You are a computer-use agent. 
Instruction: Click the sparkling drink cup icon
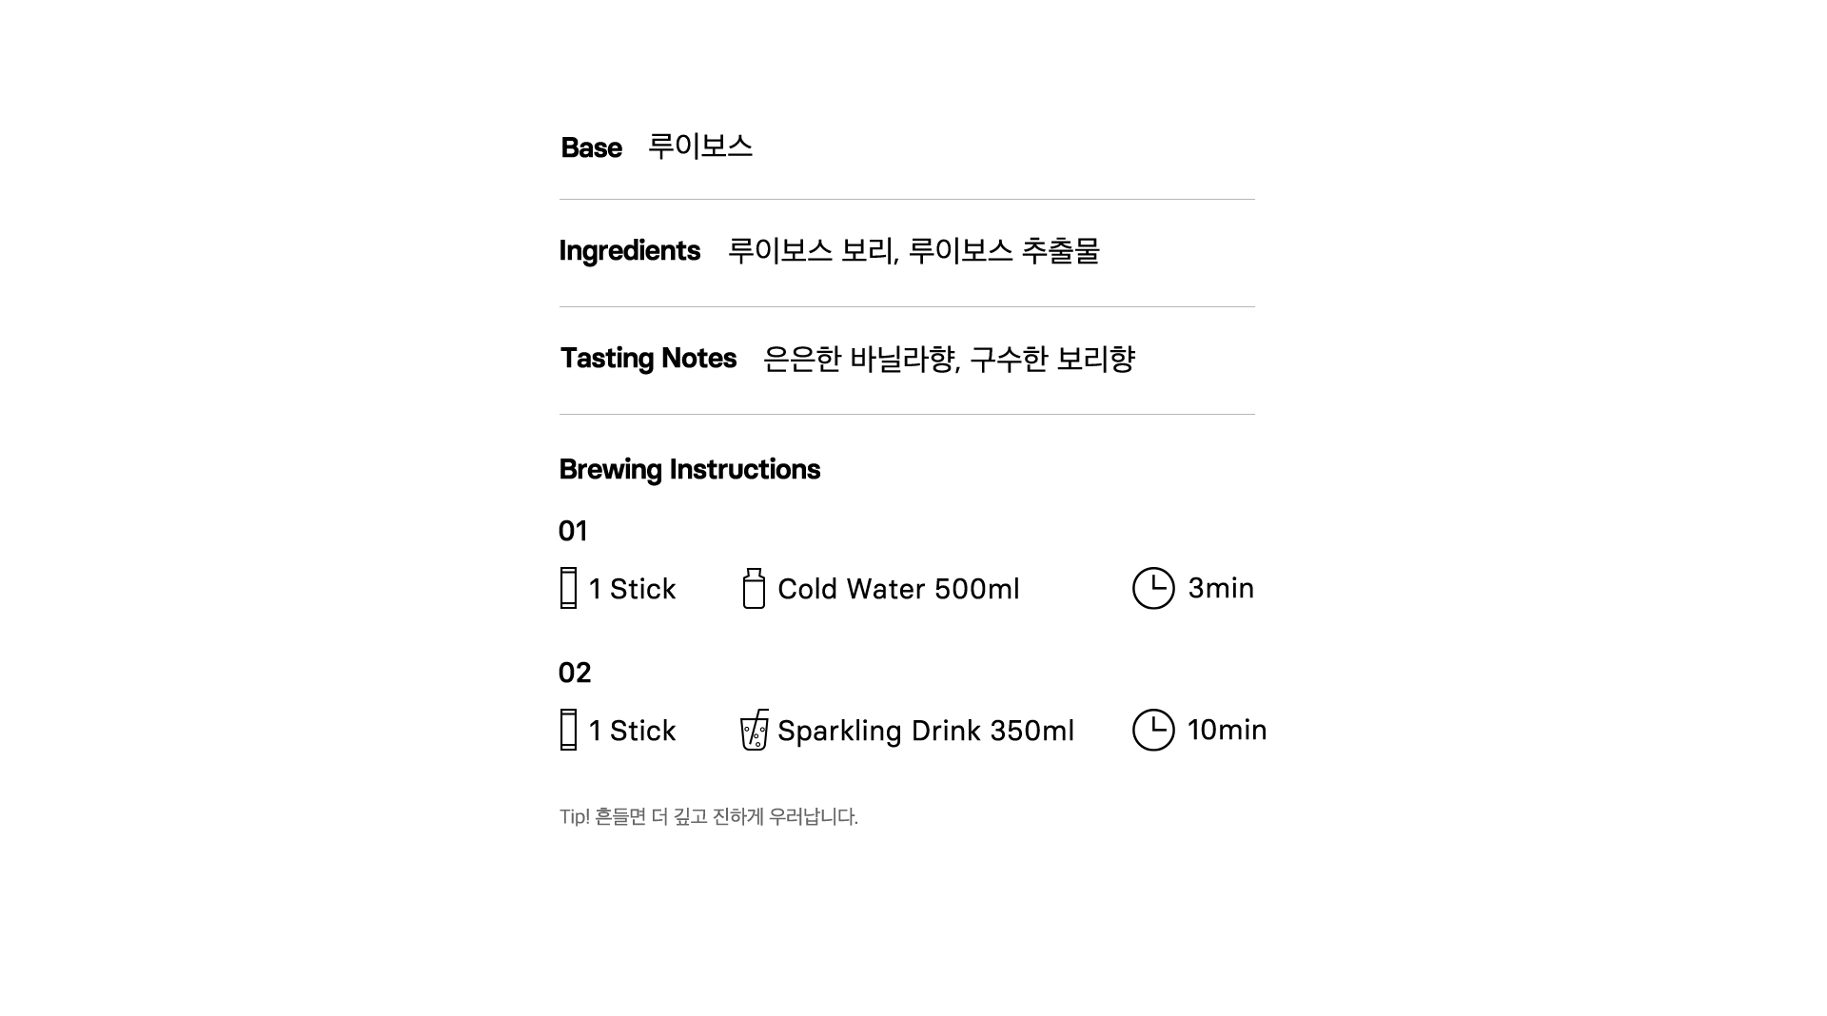point(754,730)
